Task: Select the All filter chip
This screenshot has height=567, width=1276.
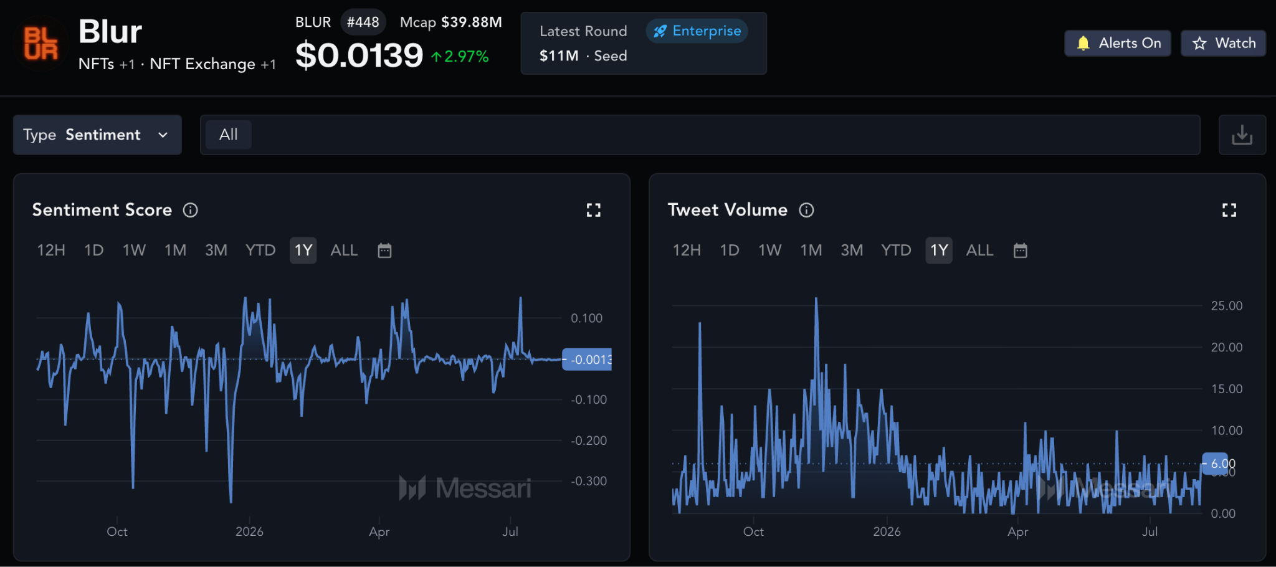Action: 229,135
